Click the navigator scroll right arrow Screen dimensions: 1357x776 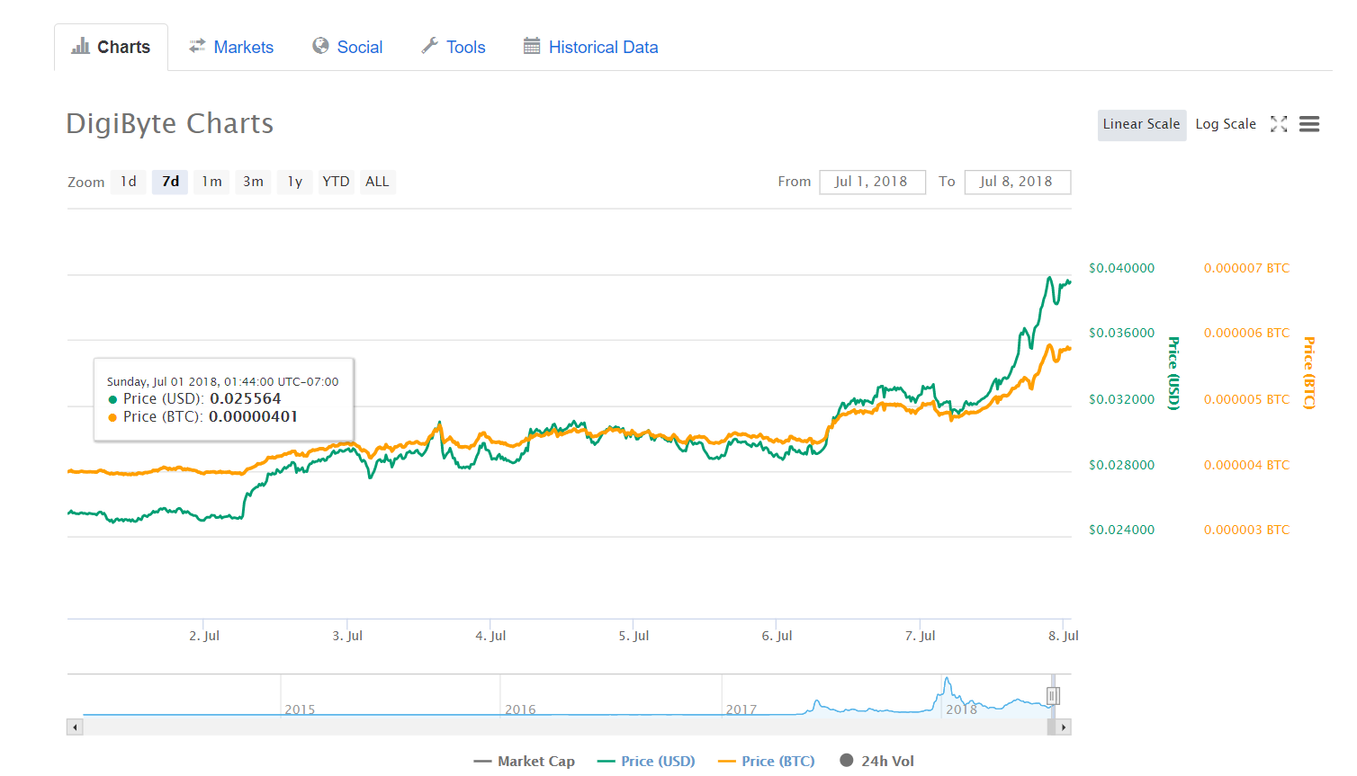(1064, 727)
